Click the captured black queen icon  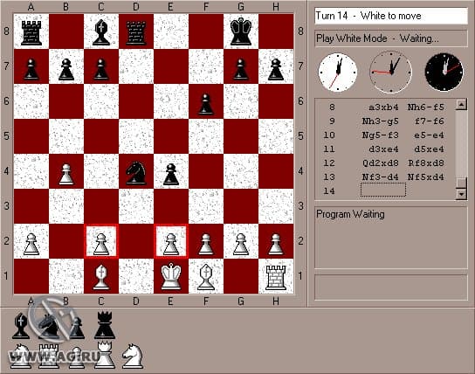[105, 325]
